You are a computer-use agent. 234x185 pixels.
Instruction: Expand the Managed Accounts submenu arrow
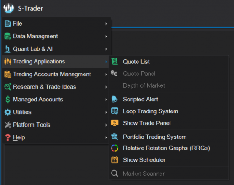point(106,100)
